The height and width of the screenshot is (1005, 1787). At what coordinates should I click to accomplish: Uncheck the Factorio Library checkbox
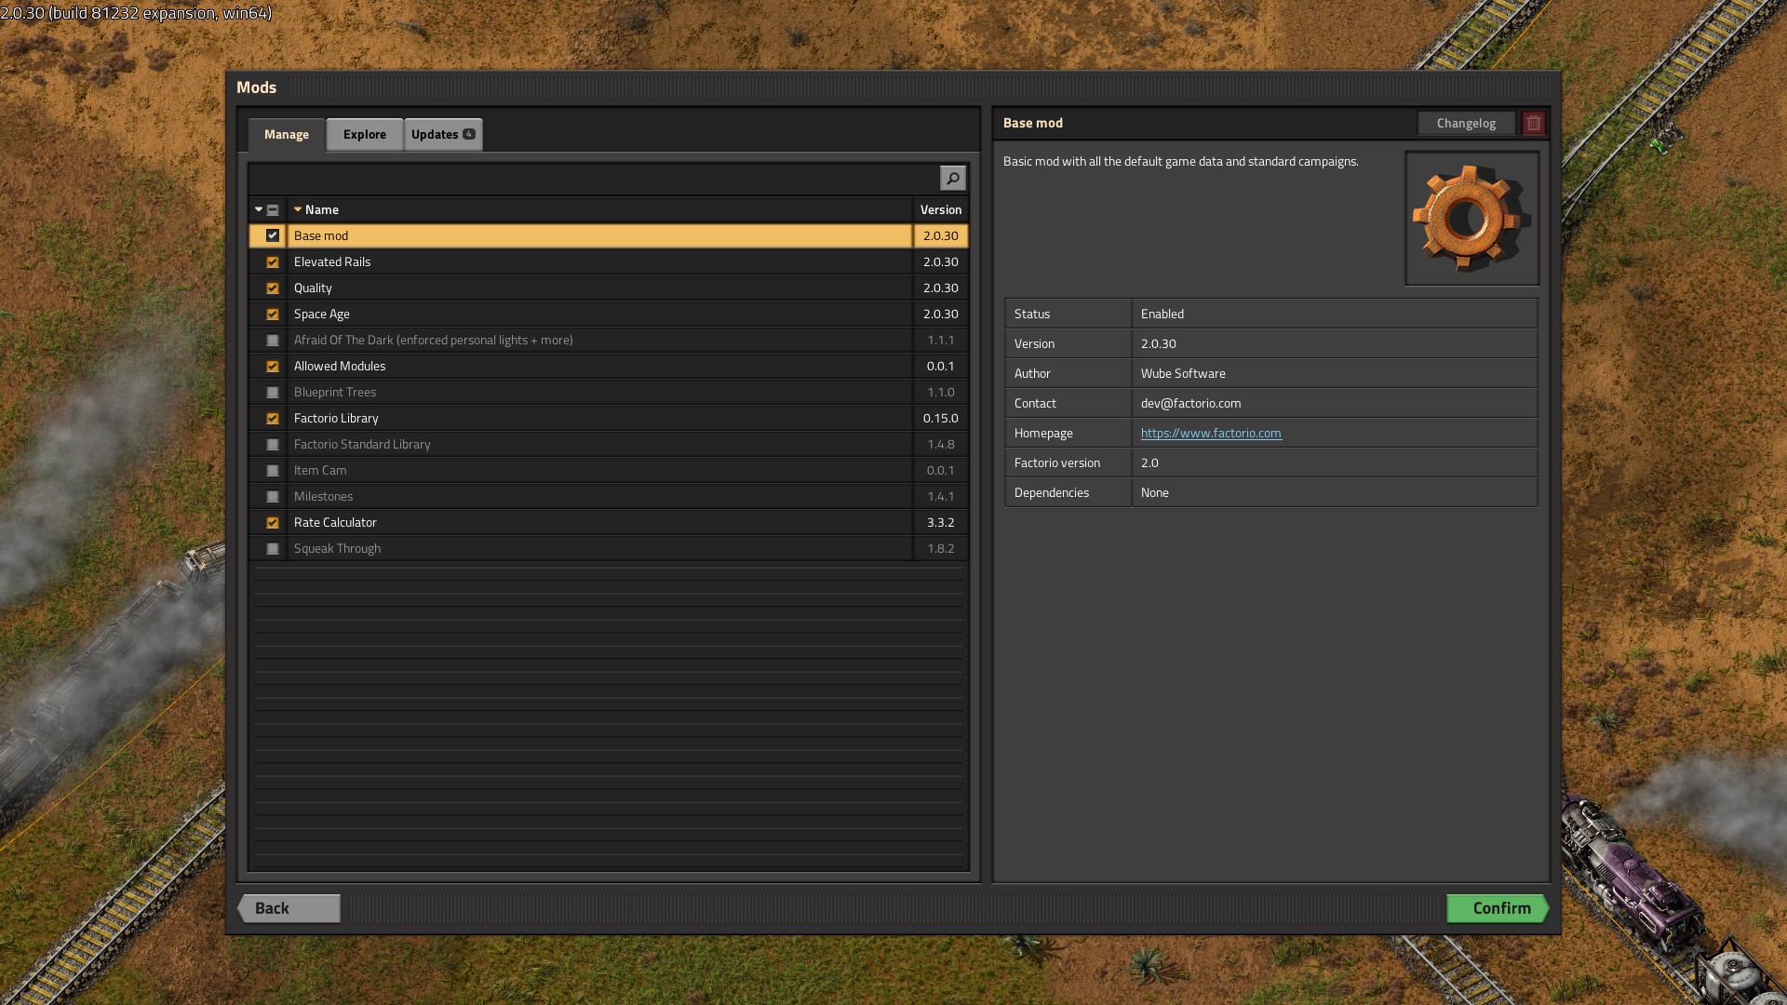click(273, 418)
